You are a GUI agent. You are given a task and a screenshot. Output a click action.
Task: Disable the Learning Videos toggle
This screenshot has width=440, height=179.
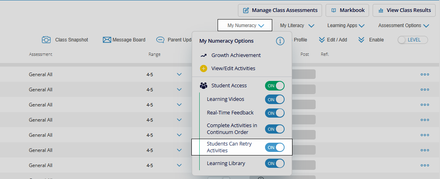275,99
